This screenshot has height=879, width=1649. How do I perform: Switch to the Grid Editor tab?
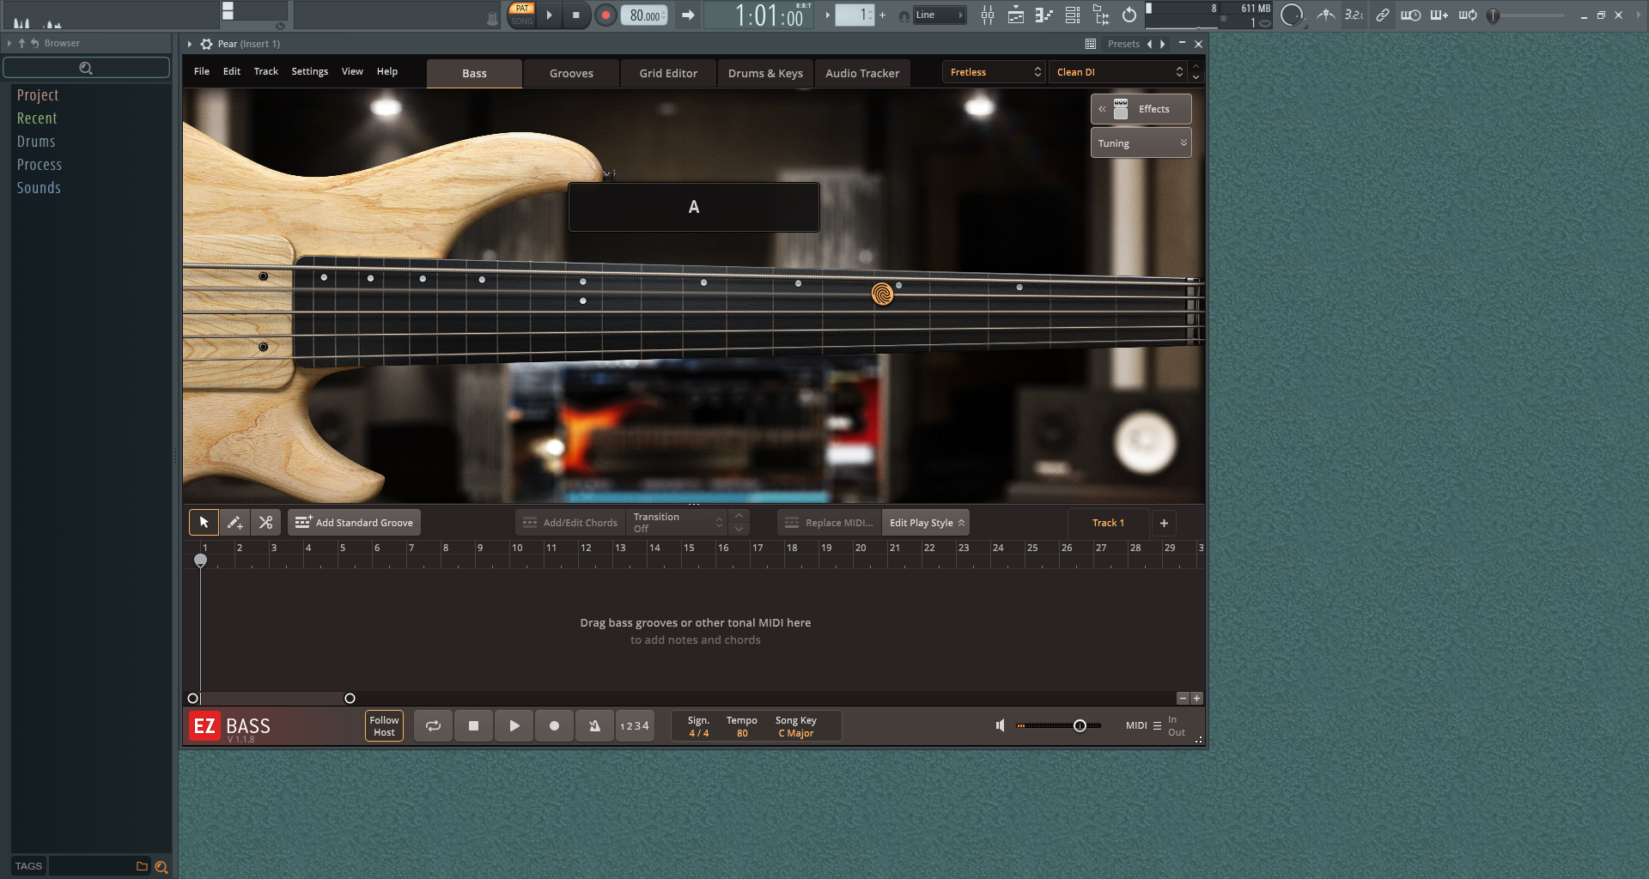pyautogui.click(x=668, y=73)
